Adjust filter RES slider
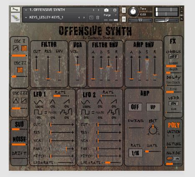The image size is (195, 177). (48, 69)
